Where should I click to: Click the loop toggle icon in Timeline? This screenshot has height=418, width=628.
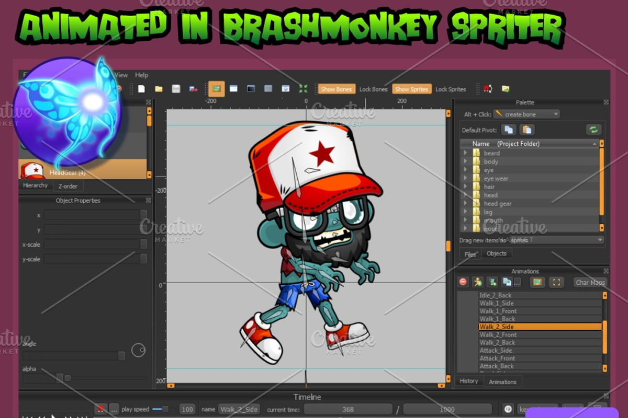coord(508,410)
